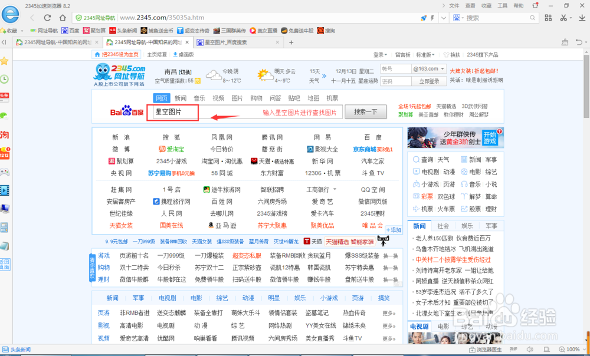This screenshot has height=356, width=590.
Task: Open history clock icon in sidebar
Action: tap(4, 79)
